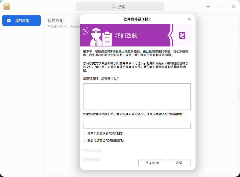Close the app store window

click(233, 6)
